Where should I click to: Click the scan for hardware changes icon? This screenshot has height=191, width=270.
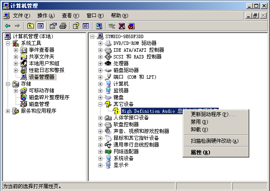(x=99, y=26)
